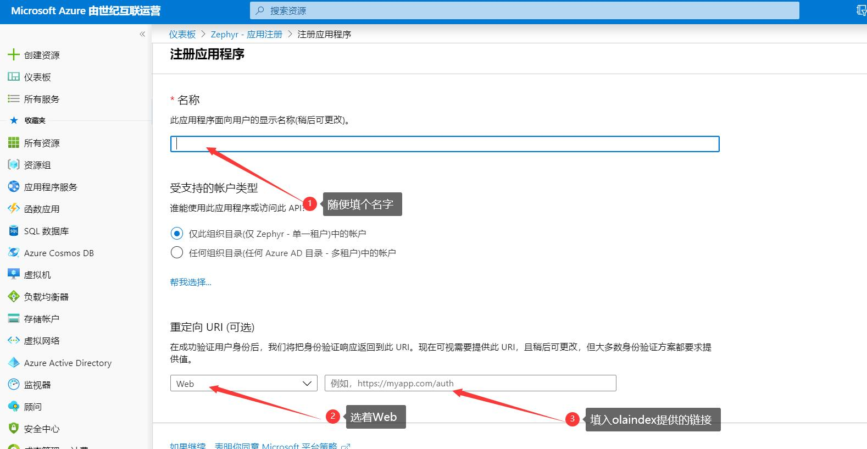Screen dimensions: 867x449
Task: Click the SQL databases icon
Action: (13, 231)
